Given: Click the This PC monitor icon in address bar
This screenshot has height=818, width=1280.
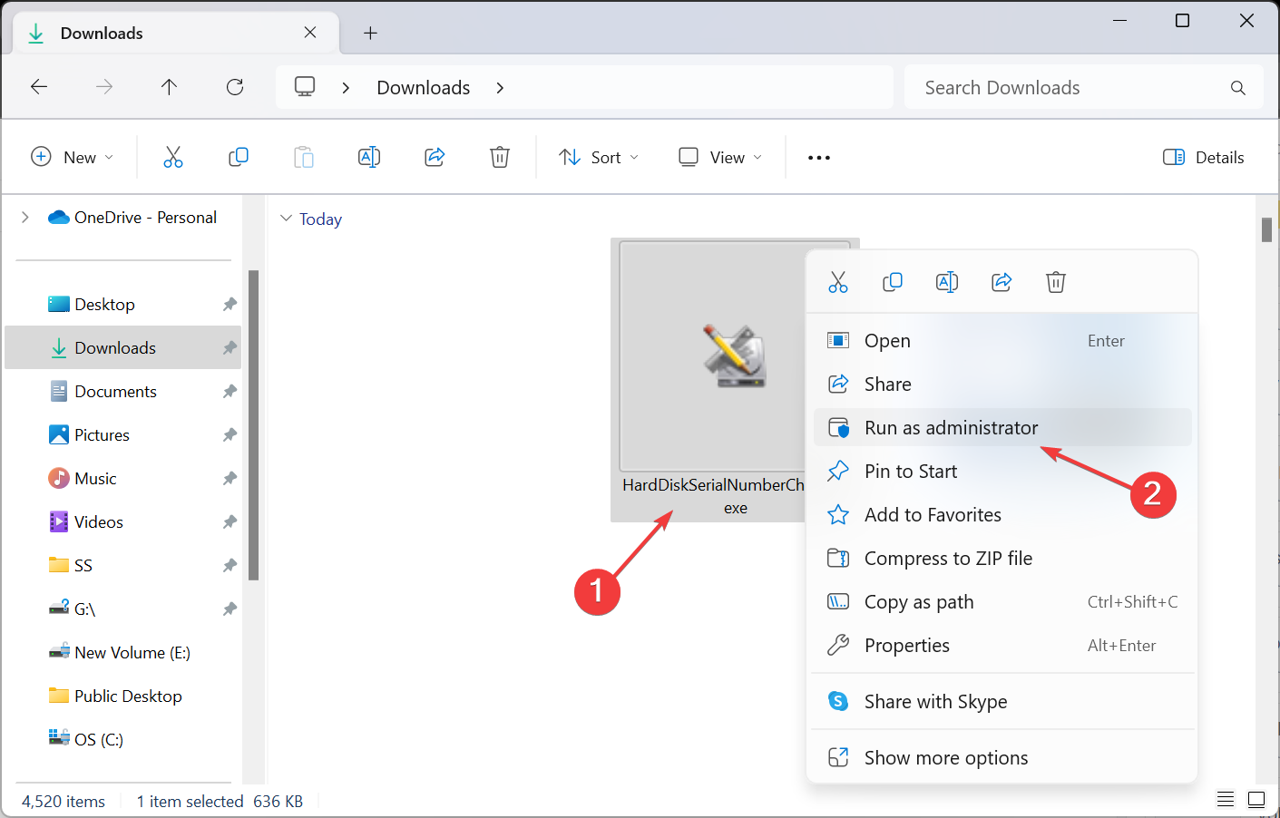Looking at the screenshot, I should point(305,87).
